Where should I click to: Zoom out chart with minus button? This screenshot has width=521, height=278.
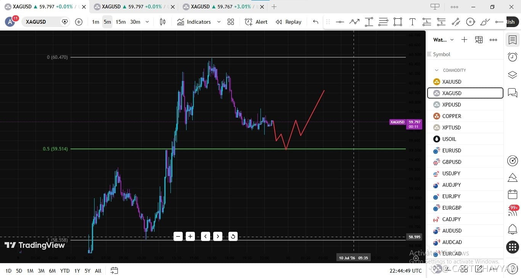(178, 236)
